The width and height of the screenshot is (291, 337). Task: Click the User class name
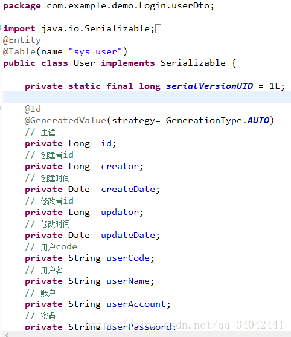point(85,63)
